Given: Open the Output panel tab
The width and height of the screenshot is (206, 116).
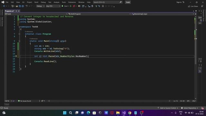Looking at the screenshot, I should [7, 104].
